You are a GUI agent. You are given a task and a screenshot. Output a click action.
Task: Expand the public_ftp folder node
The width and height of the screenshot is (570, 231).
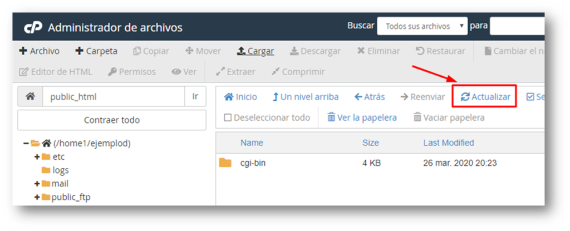tap(37, 197)
